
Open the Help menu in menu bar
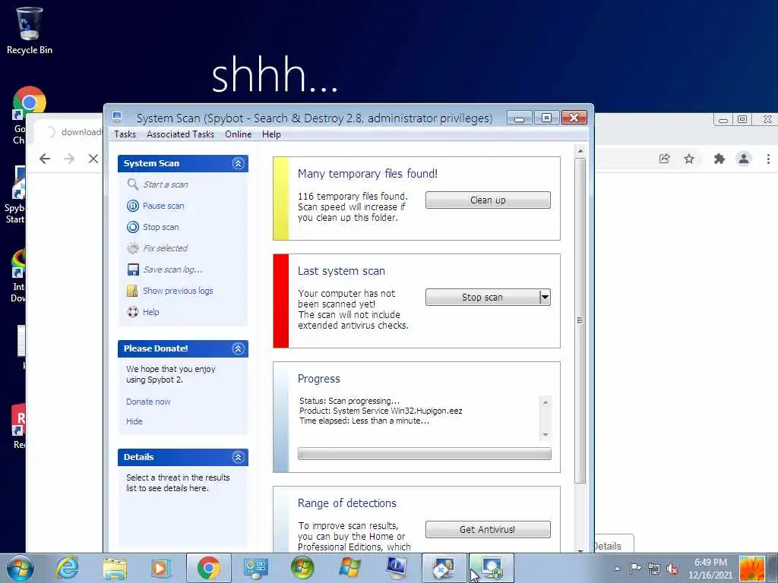pyautogui.click(x=271, y=134)
